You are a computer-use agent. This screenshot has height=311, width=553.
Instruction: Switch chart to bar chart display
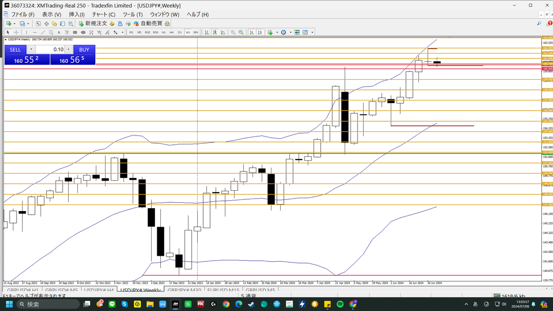point(207,32)
